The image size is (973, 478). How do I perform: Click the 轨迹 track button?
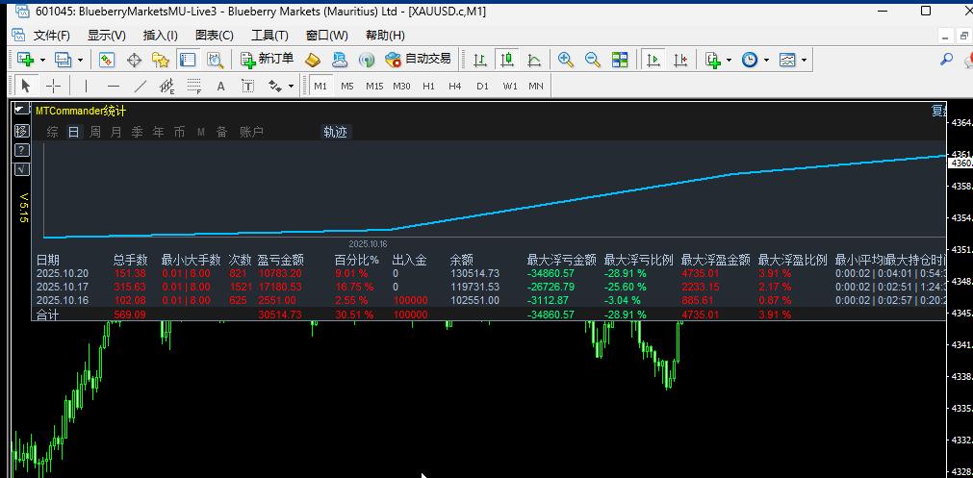pyautogui.click(x=335, y=132)
